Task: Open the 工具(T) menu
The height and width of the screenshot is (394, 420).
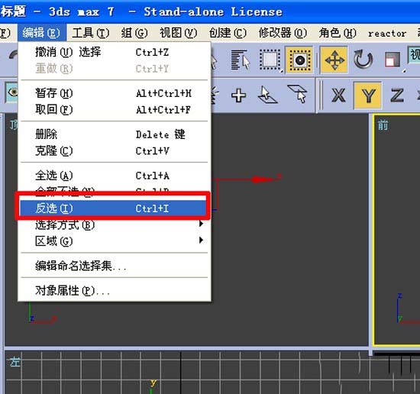Action: (91, 33)
